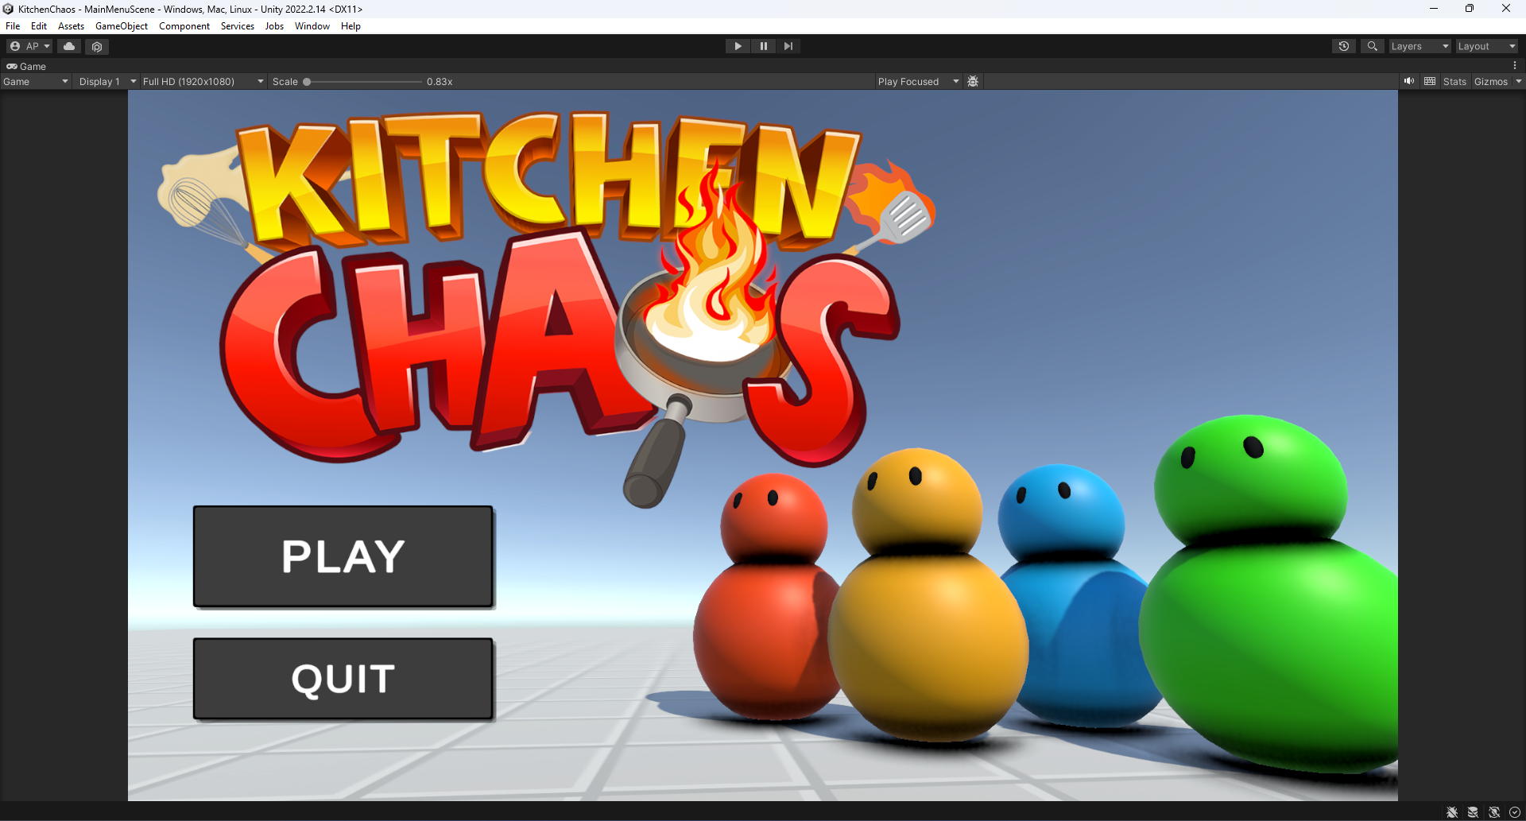Screen dimensions: 1526x821
Task: Open Undo History
Action: click(1343, 46)
